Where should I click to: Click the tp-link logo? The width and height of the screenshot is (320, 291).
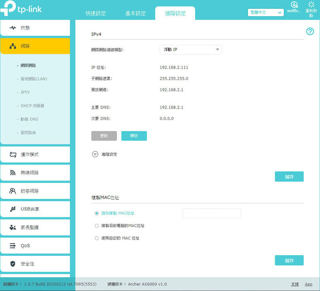[21, 8]
